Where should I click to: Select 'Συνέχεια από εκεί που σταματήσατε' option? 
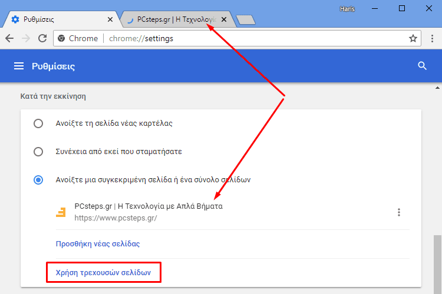(x=38, y=152)
